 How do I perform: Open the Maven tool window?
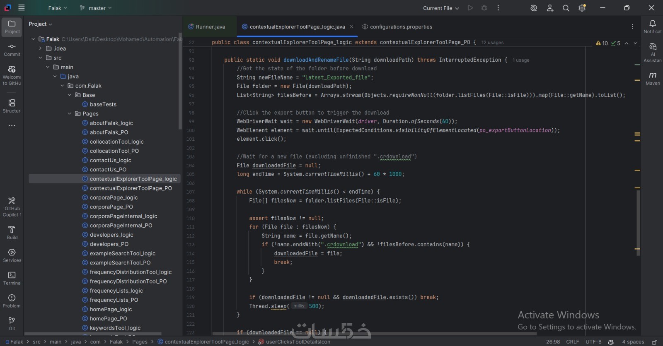pos(653,78)
